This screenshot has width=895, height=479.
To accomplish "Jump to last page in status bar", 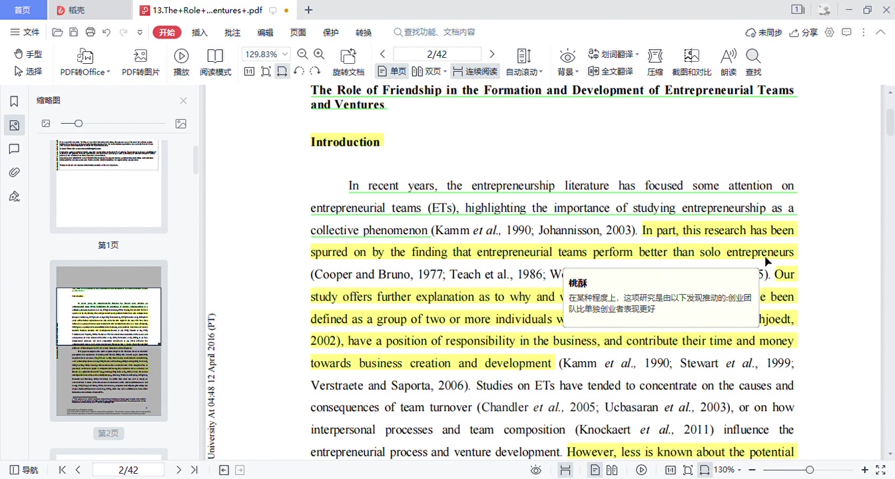I will (x=194, y=470).
